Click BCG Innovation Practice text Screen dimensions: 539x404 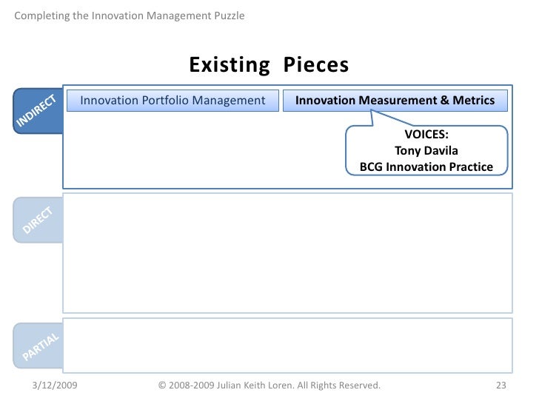[x=426, y=166]
